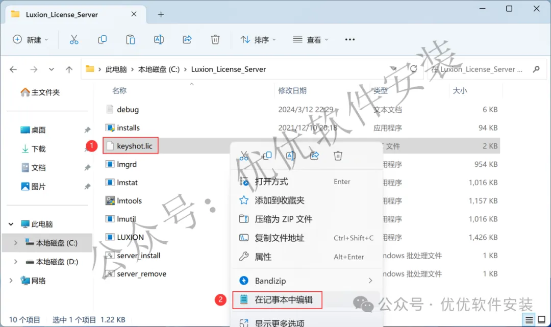Click the Rename icon in the context menu
Screen dimensions: 551x327
click(x=291, y=156)
